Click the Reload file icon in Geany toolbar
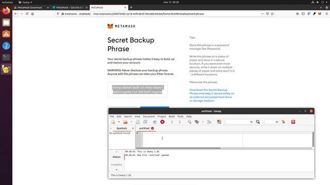Screen dimensions: 330x185 155,122
